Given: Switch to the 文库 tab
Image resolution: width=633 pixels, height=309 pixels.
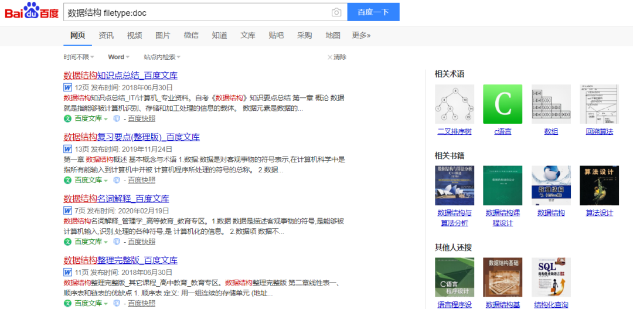Looking at the screenshot, I should click(x=248, y=36).
